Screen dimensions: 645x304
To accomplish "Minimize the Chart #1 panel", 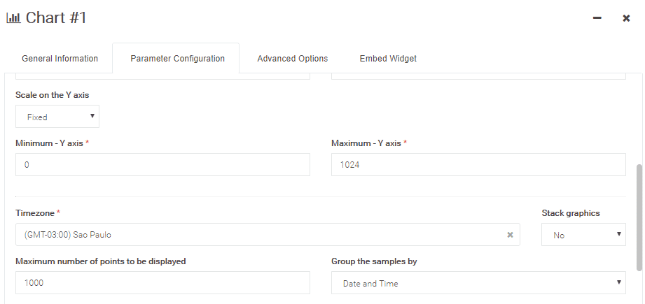I will coord(597,18).
